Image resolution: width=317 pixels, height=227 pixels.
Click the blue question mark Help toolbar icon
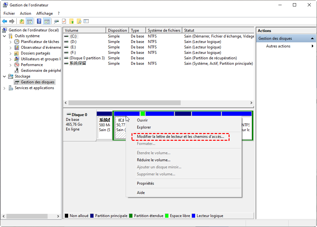click(39, 21)
